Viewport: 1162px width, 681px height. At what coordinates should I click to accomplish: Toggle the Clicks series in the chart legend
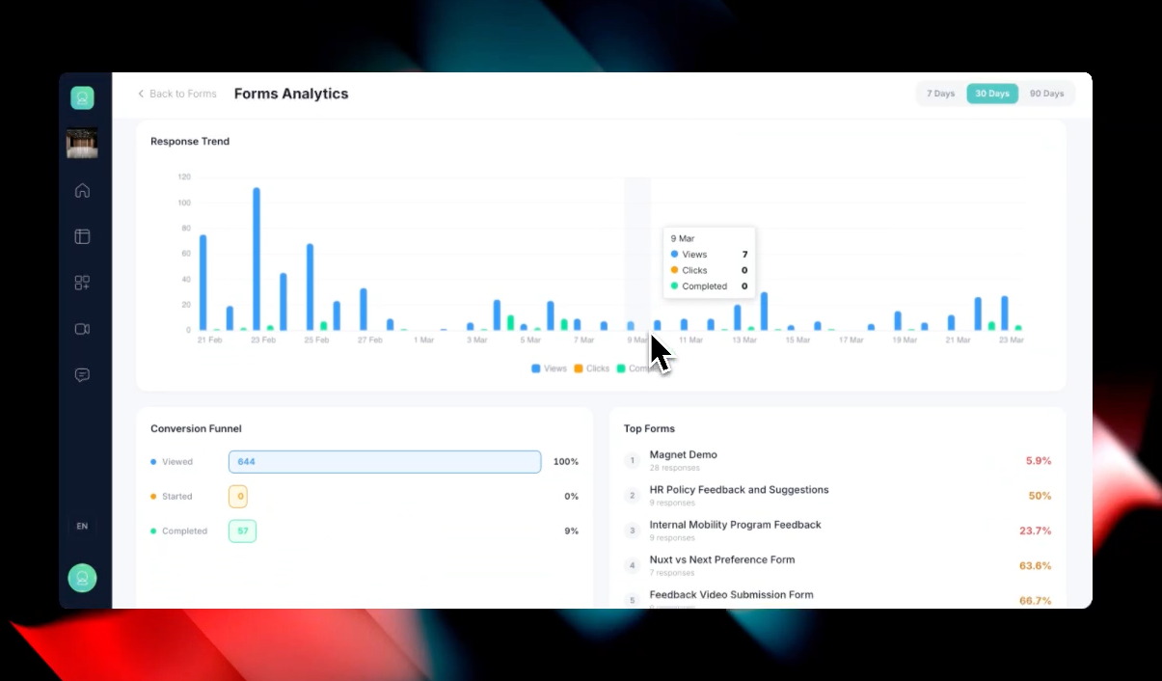[x=592, y=368]
